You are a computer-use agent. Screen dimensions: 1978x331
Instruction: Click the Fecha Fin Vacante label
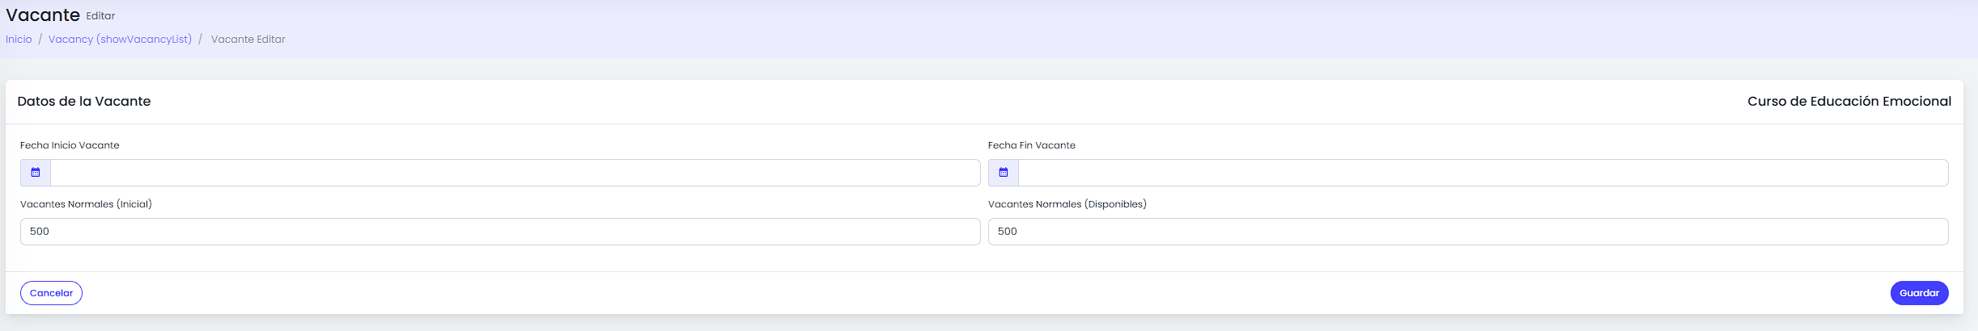(1032, 145)
